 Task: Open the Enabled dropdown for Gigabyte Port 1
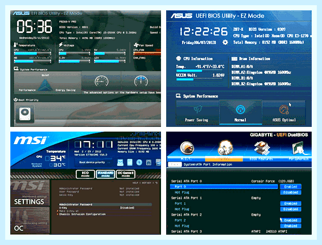(x=291, y=203)
